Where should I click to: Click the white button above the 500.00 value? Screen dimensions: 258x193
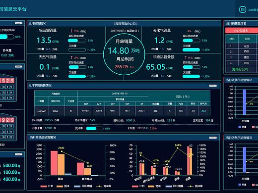[19, 154]
